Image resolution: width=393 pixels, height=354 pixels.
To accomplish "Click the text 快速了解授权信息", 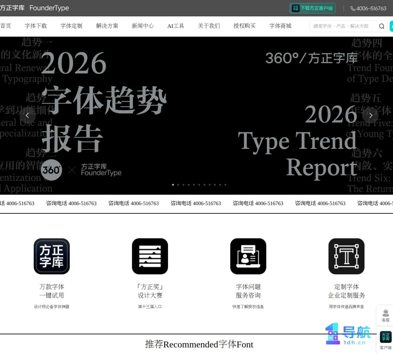I will 248,307.
